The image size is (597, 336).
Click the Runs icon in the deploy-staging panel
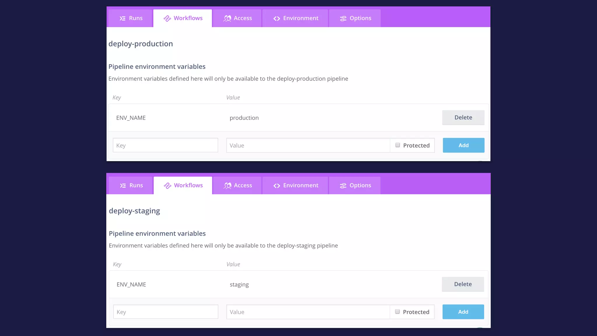coord(123,185)
